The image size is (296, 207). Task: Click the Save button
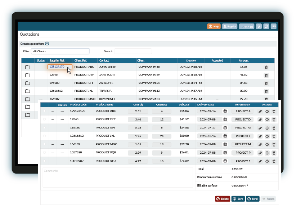(x=238, y=199)
